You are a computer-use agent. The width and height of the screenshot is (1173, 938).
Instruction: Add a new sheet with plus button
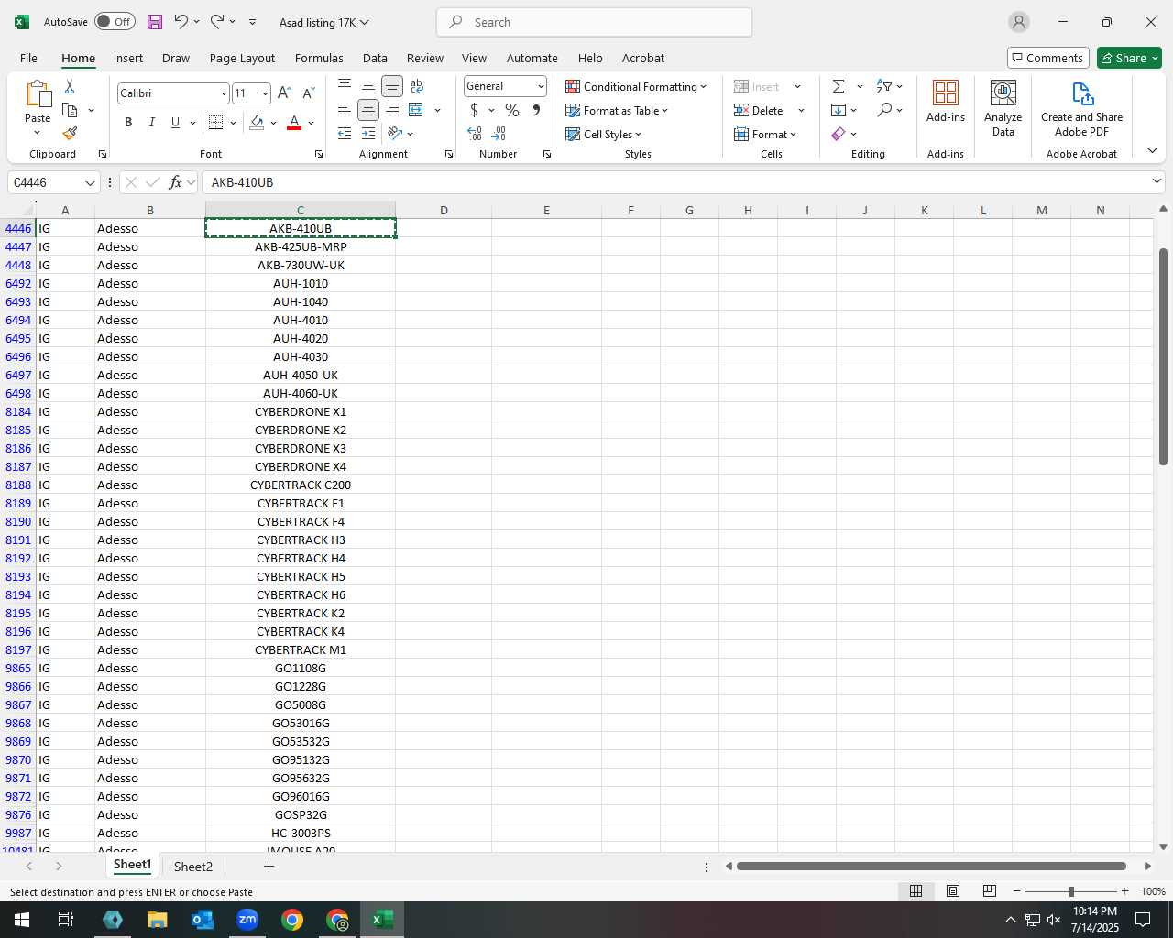269,867
